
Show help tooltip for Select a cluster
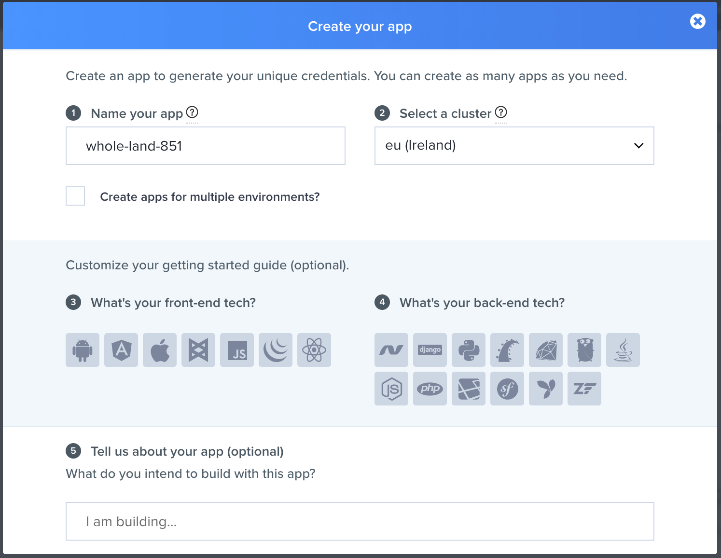501,112
